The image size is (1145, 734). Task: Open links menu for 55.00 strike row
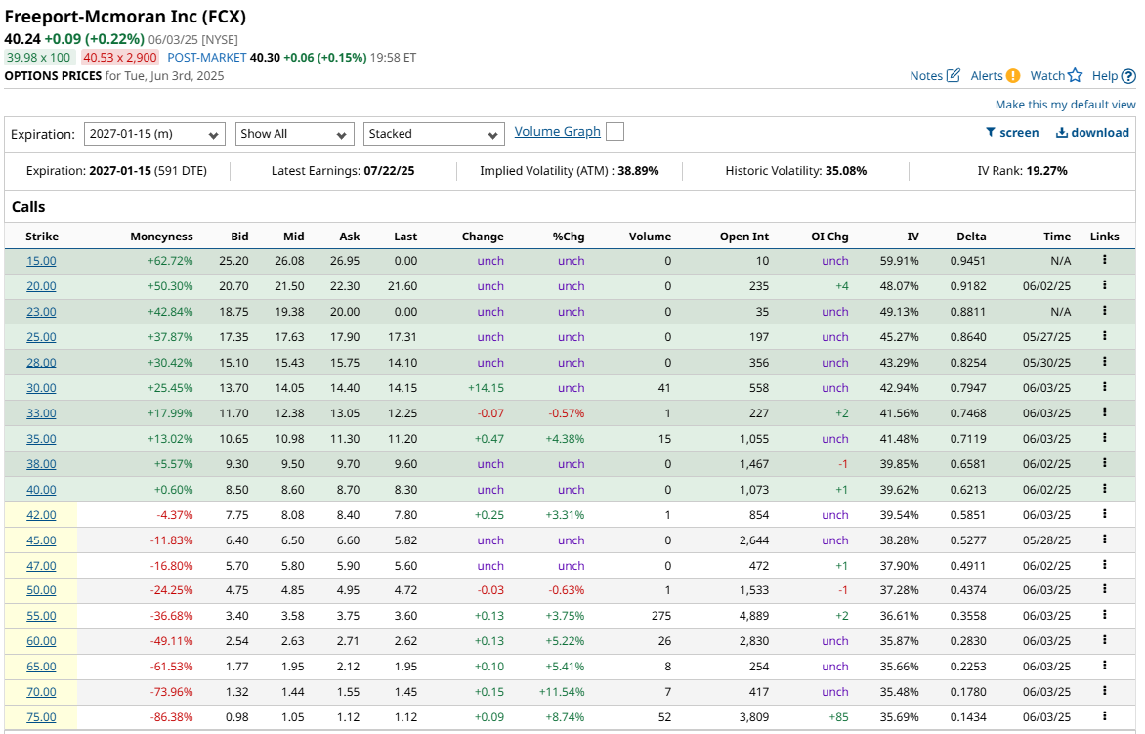[x=1104, y=615]
